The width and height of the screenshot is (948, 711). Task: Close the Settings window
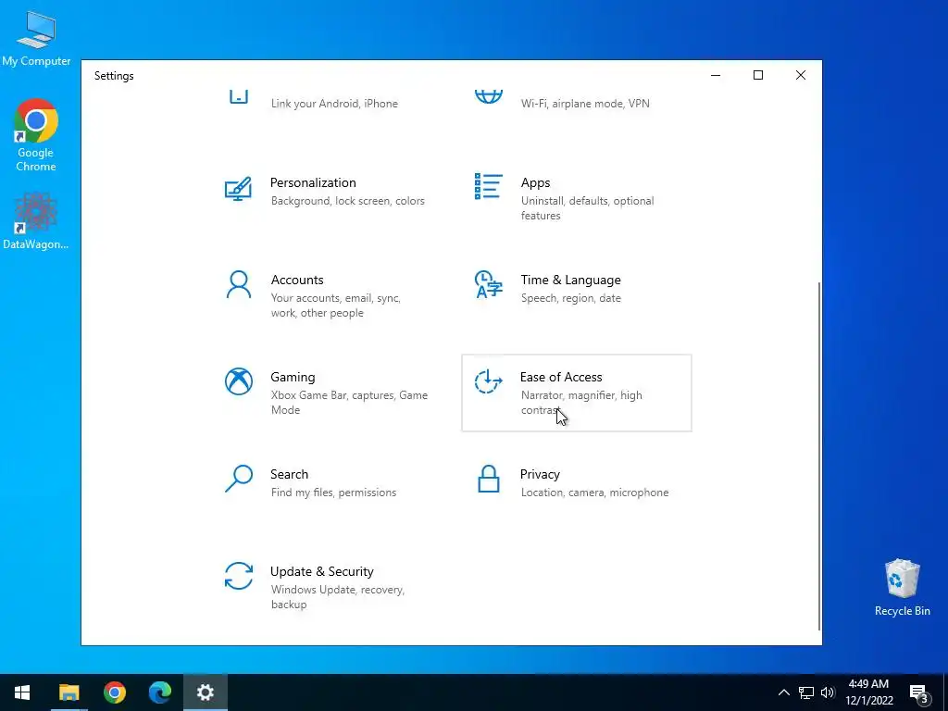801,76
